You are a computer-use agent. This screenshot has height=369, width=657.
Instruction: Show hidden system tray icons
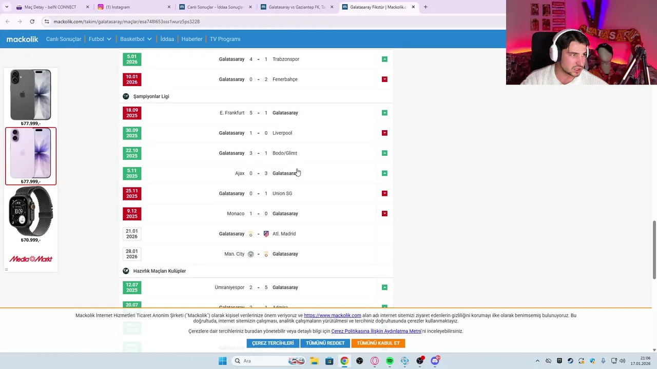pos(537,361)
